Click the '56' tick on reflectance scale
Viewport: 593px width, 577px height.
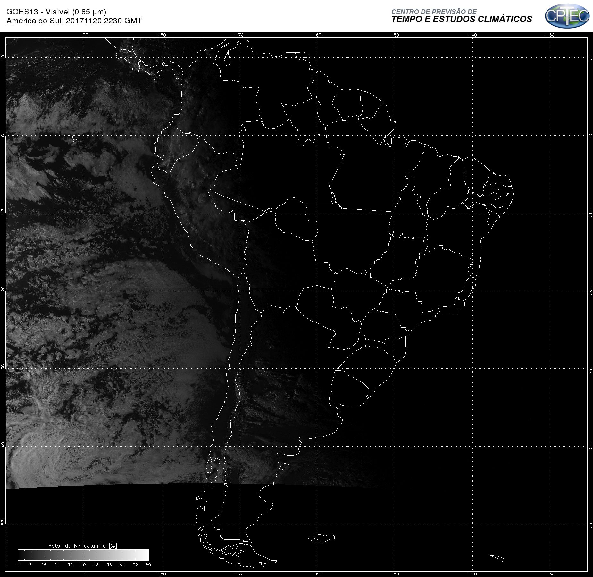click(x=109, y=565)
